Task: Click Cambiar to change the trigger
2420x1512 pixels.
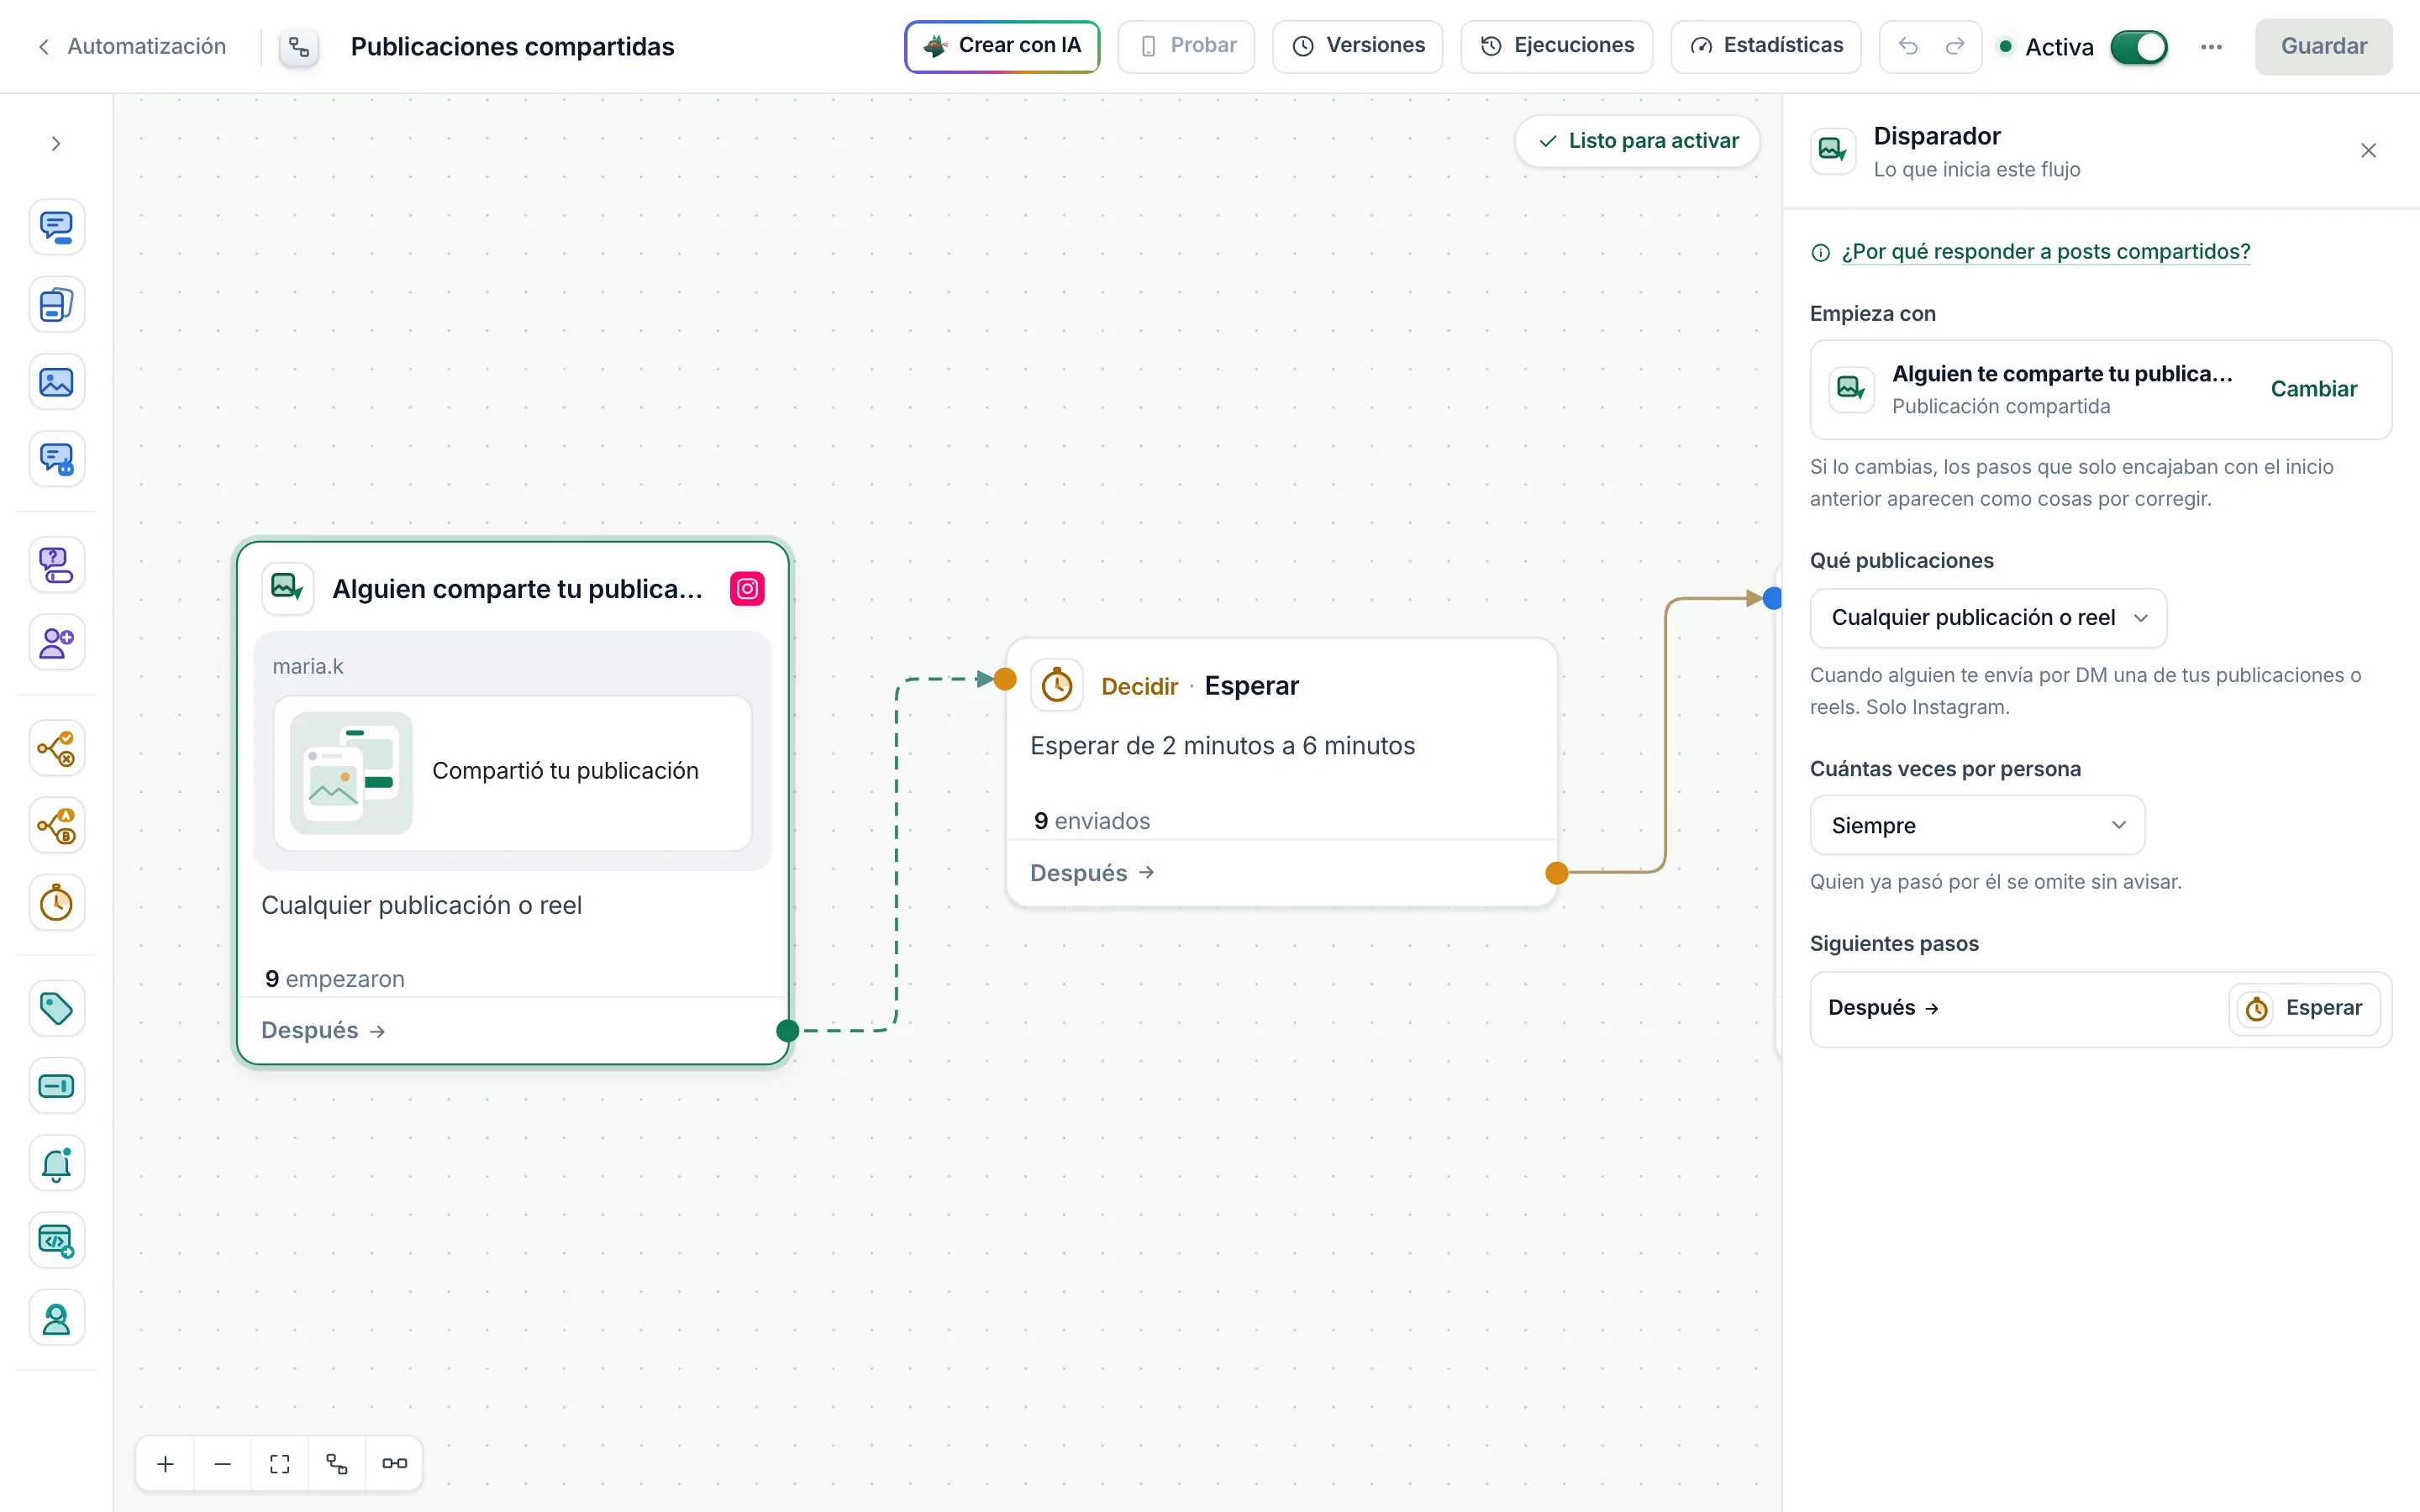Action: tap(2313, 389)
